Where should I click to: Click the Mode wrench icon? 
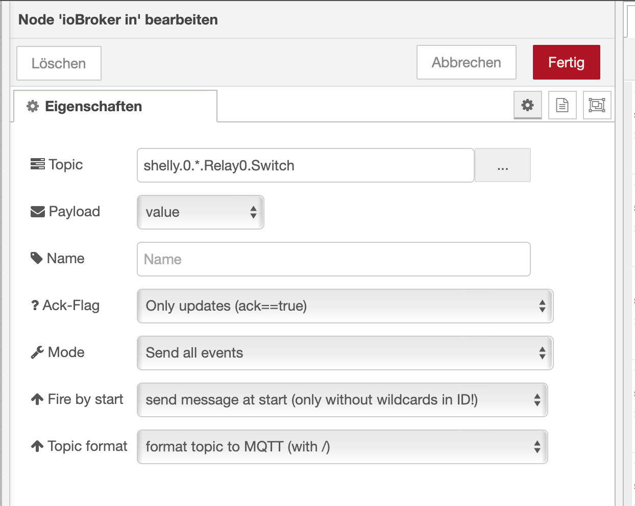pyautogui.click(x=37, y=352)
